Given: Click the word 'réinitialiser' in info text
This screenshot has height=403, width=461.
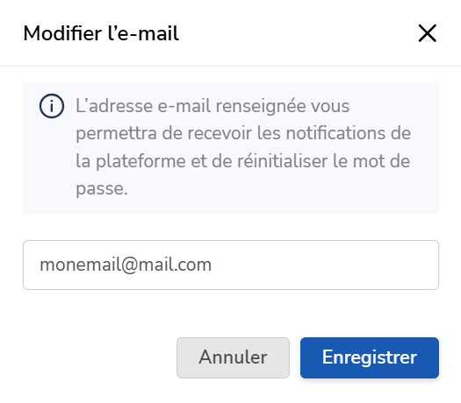Looking at the screenshot, I should pos(282,161).
